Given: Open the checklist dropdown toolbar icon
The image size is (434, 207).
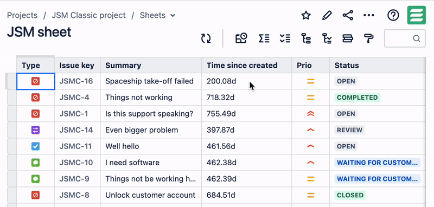Looking at the screenshot, I should [285, 38].
